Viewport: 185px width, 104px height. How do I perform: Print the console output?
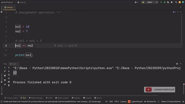click(9, 82)
